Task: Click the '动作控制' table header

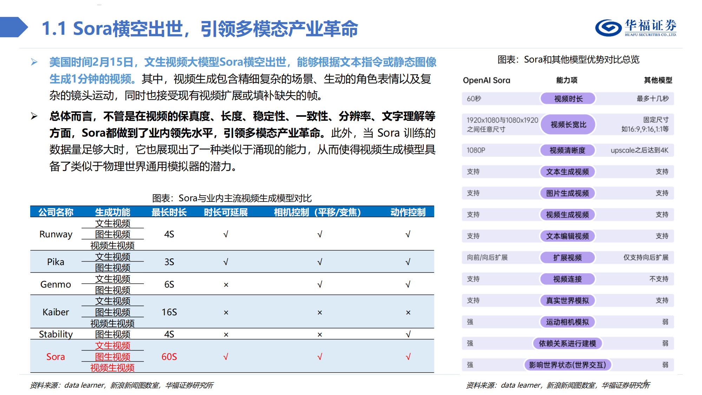Action: 408,212
